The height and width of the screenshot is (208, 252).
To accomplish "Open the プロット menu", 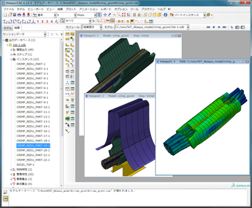I will click(71, 9).
